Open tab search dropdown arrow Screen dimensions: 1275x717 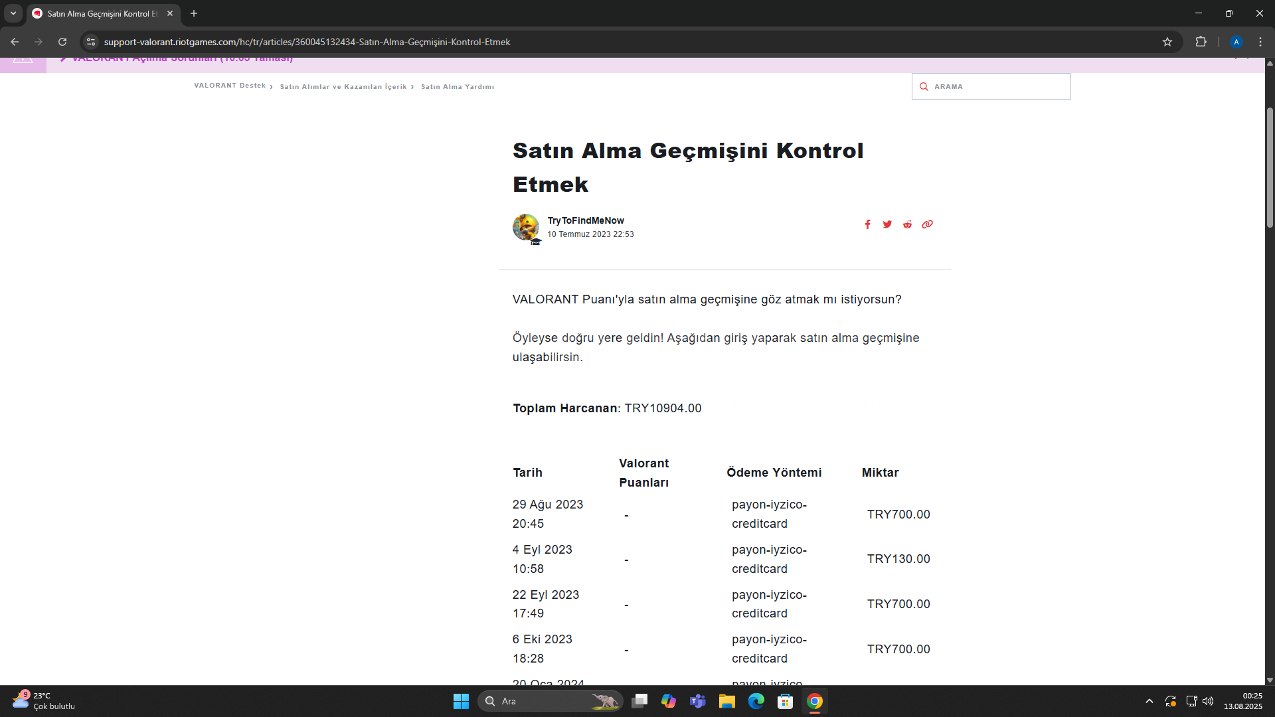pyautogui.click(x=13, y=13)
